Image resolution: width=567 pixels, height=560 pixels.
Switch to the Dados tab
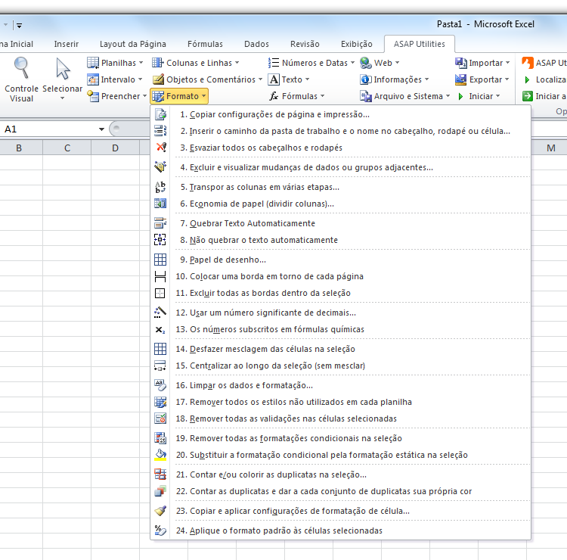(256, 44)
